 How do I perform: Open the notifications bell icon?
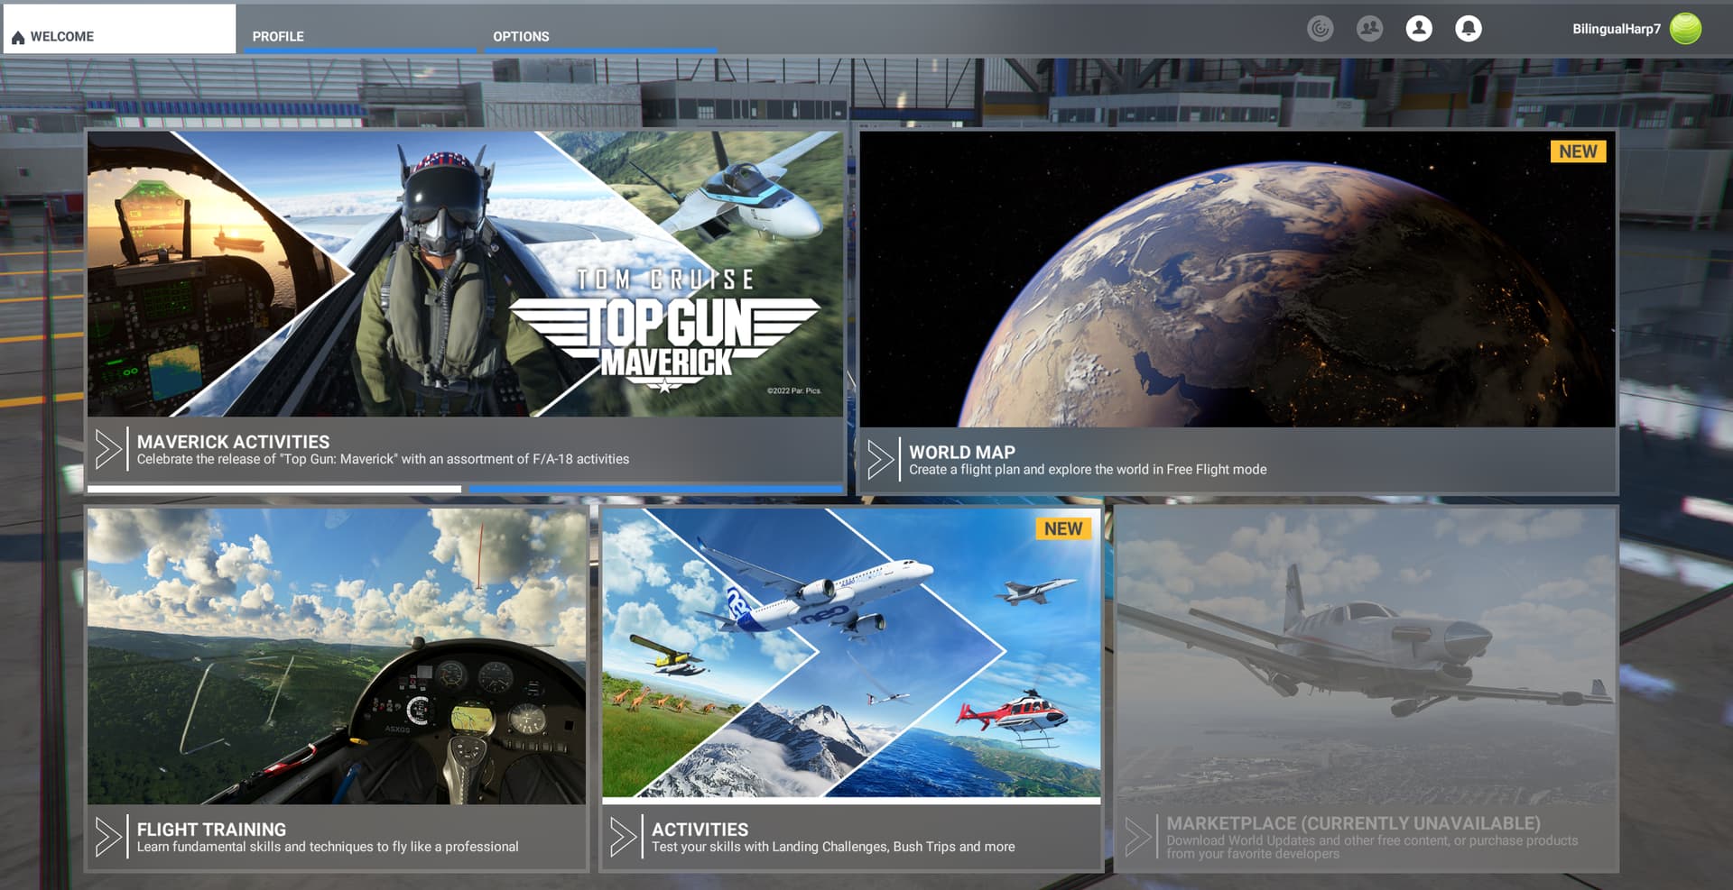click(x=1469, y=29)
